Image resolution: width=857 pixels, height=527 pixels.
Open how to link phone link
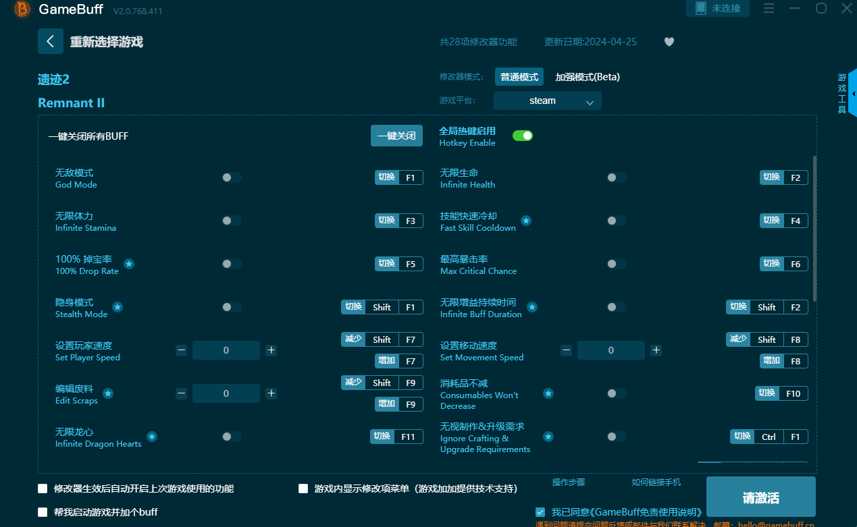pyautogui.click(x=656, y=482)
